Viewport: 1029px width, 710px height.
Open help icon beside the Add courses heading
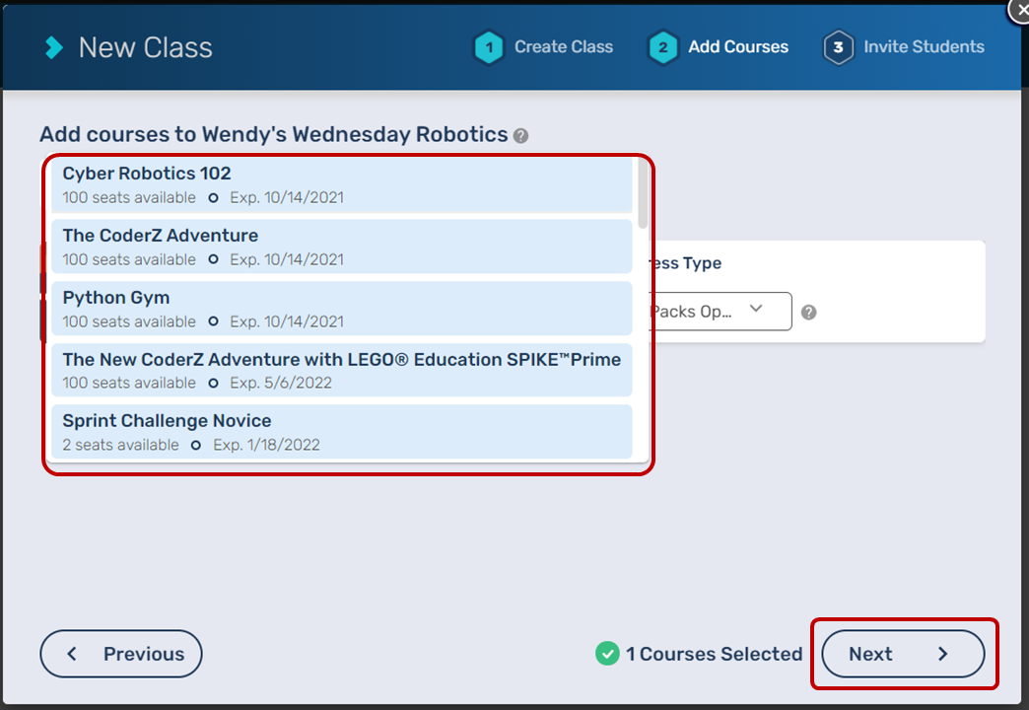(520, 136)
